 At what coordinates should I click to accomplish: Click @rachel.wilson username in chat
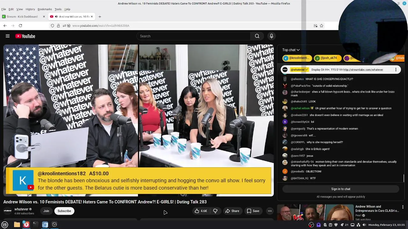point(300,108)
